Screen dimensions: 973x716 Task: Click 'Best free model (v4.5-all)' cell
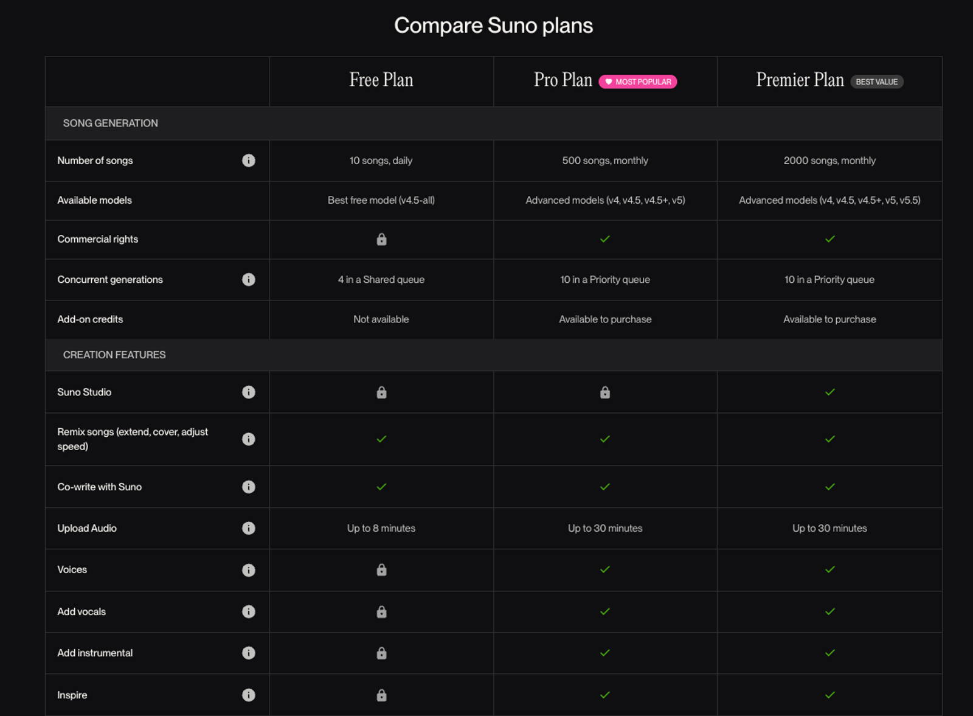tap(381, 200)
